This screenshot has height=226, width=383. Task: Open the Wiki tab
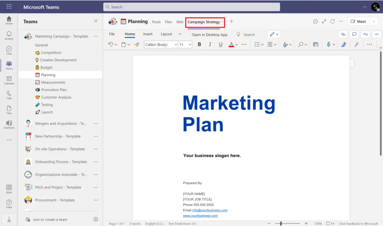click(180, 22)
